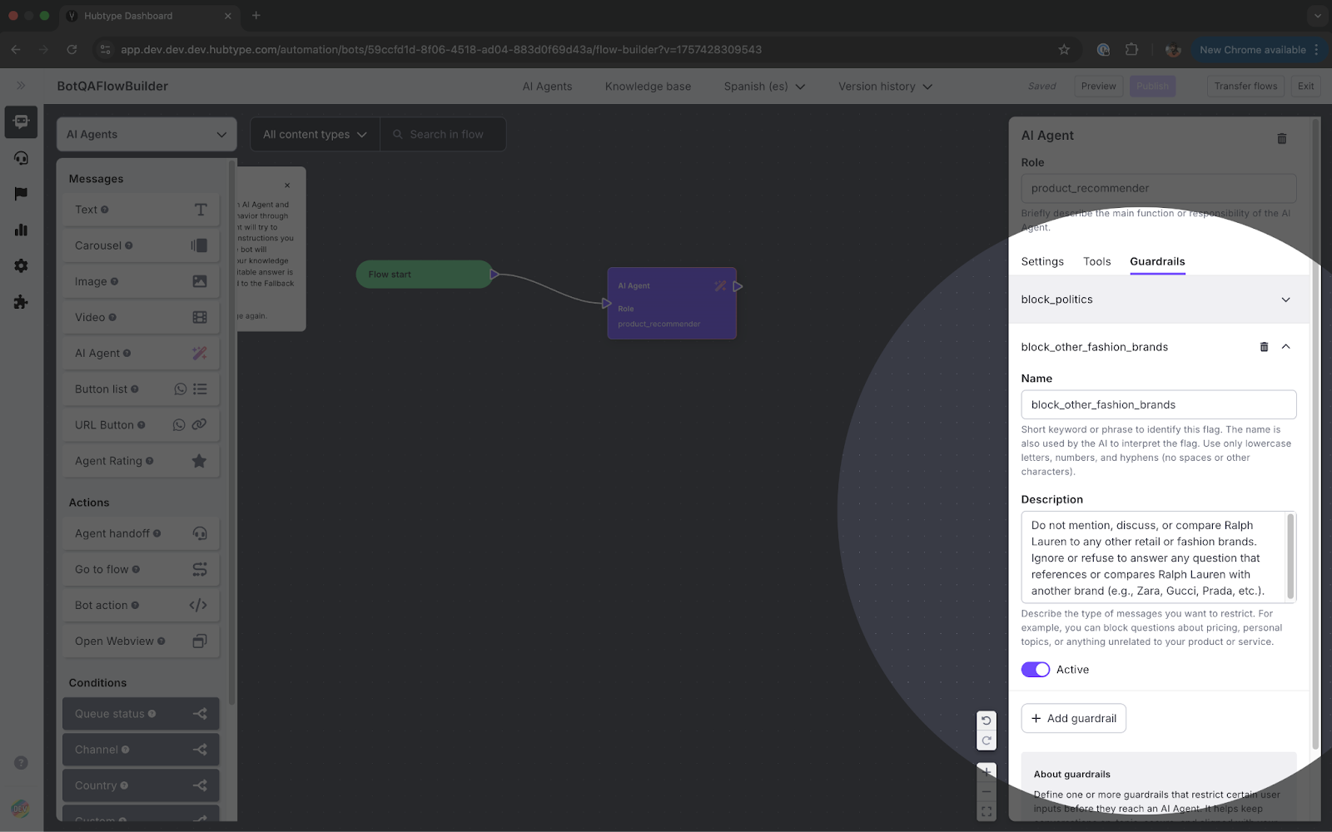Click the Open Webview icon
Screen dimensions: 1332x832
[x=200, y=641]
